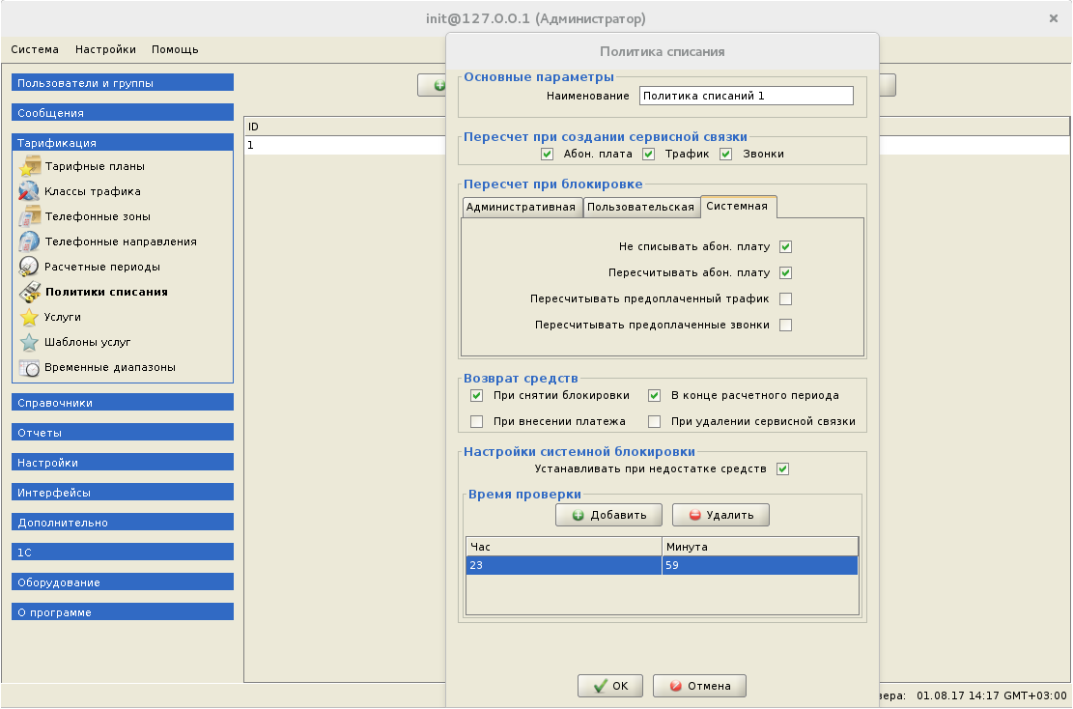Open Телефонные направления icon
1073x709 pixels.
point(29,241)
